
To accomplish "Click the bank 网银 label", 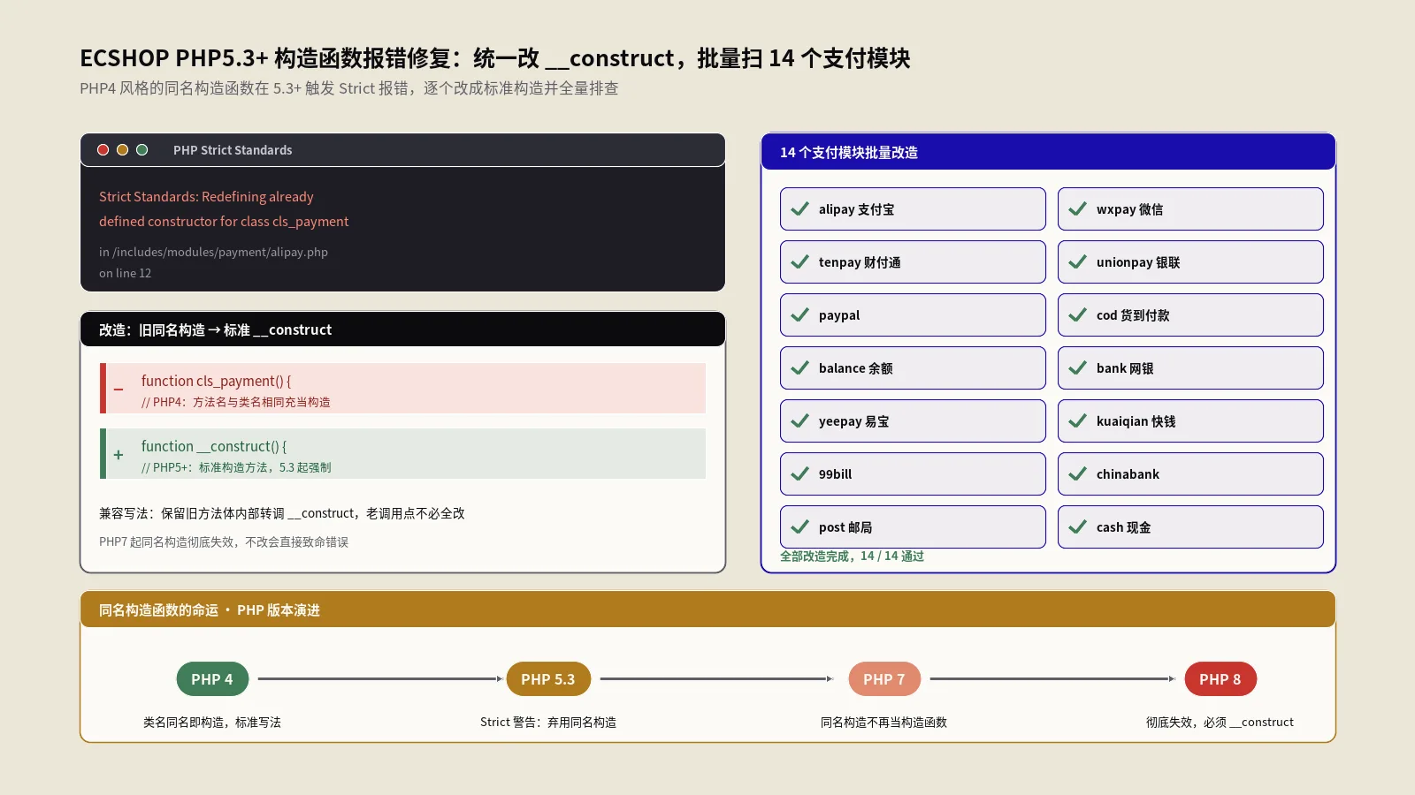I will [1125, 368].
